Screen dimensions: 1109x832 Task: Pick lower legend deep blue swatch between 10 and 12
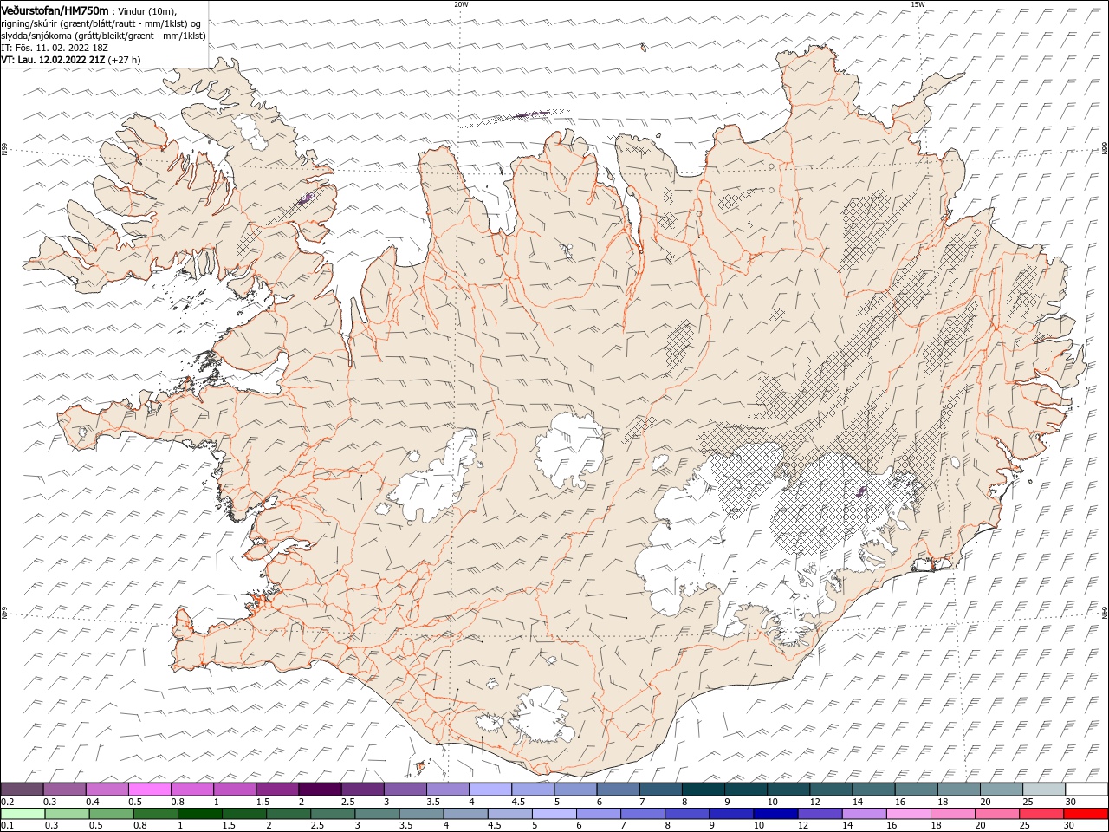point(776,814)
